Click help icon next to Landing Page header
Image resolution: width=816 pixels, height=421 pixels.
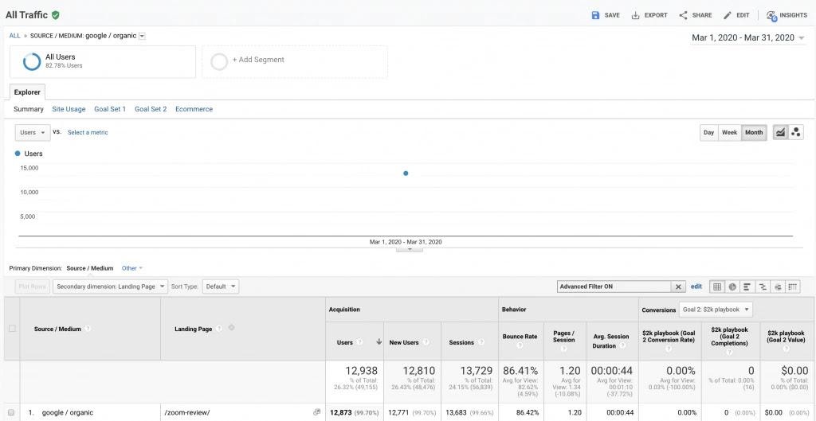click(x=219, y=329)
